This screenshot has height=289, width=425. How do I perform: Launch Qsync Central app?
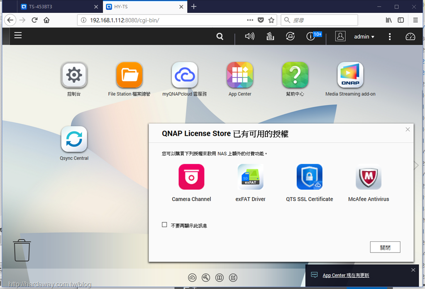[x=74, y=139]
